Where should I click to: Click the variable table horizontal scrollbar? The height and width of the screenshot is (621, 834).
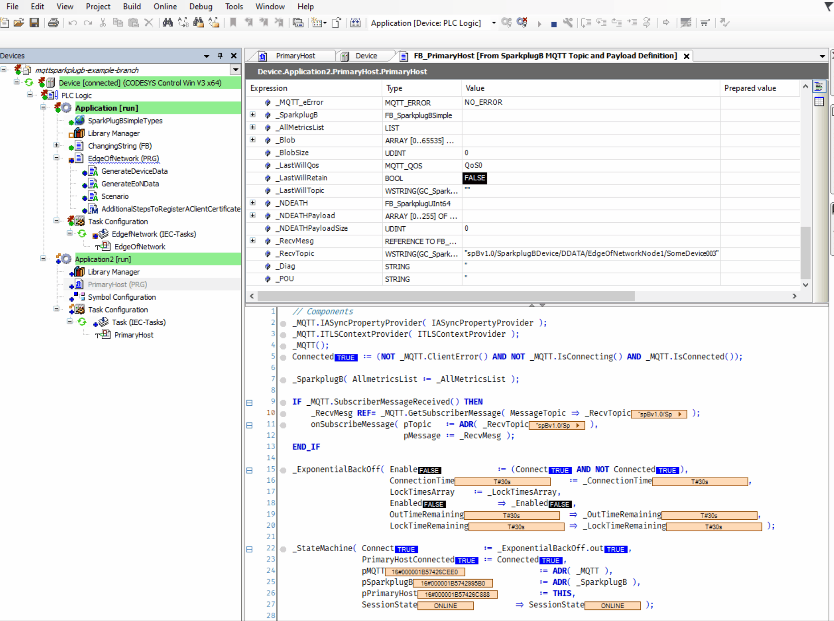446,296
